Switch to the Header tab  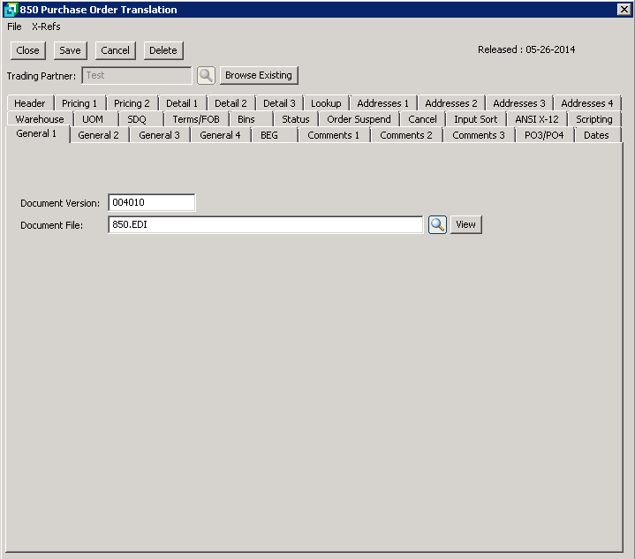pyautogui.click(x=30, y=103)
